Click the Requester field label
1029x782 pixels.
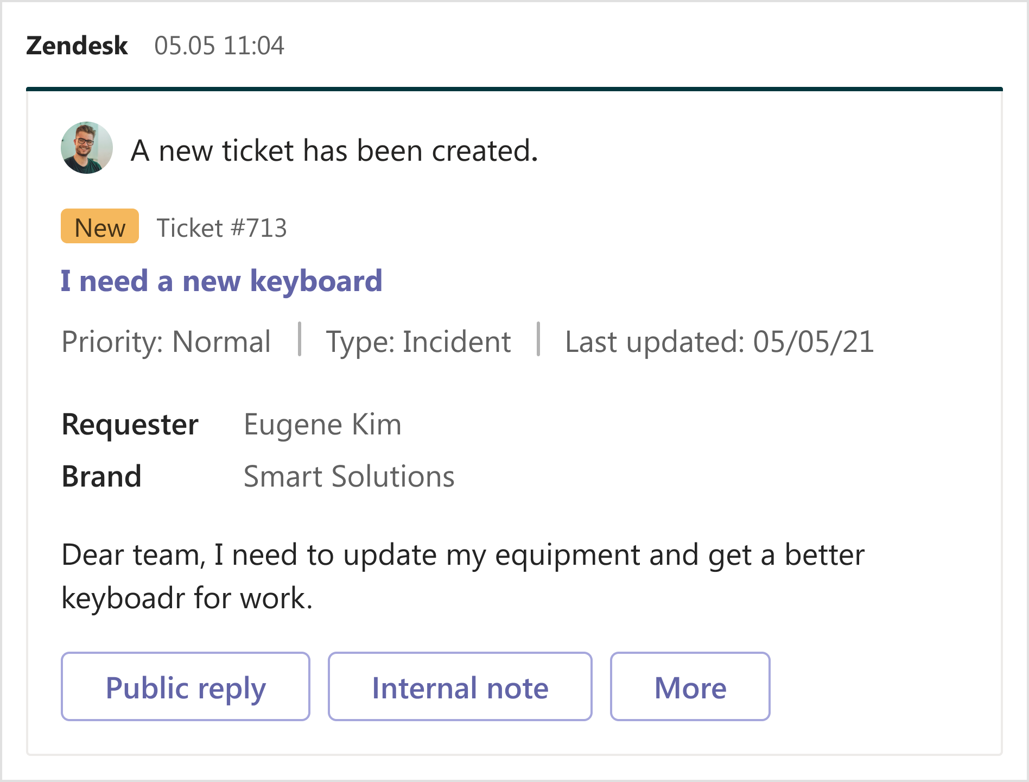(x=130, y=425)
